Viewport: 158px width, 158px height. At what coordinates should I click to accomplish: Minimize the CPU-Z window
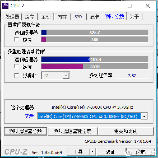click(x=112, y=6)
